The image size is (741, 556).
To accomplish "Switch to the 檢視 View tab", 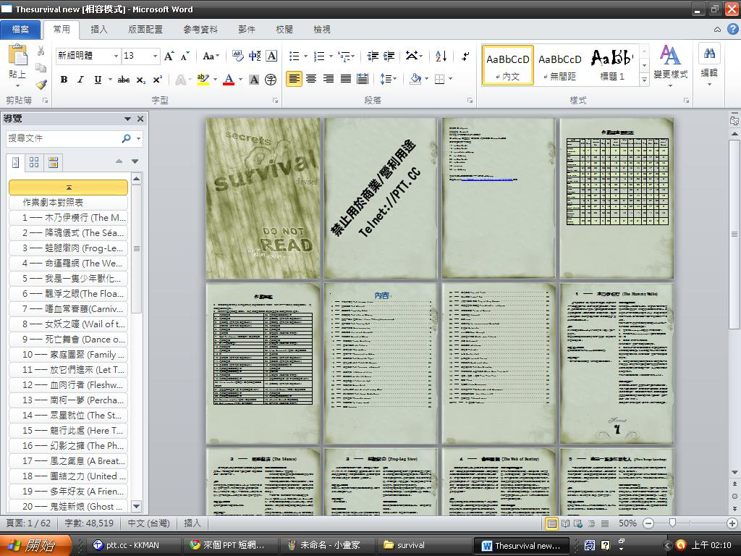I will coord(322,29).
